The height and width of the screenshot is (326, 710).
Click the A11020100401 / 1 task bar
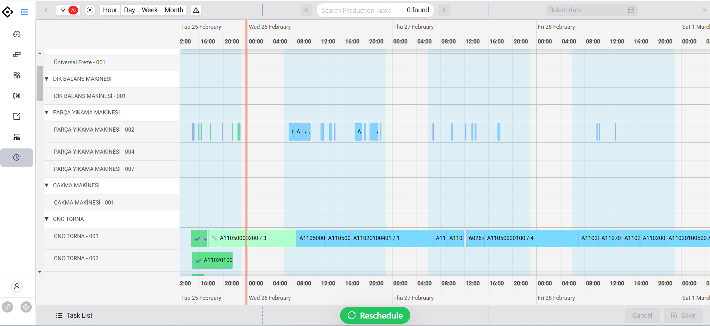pyautogui.click(x=392, y=238)
